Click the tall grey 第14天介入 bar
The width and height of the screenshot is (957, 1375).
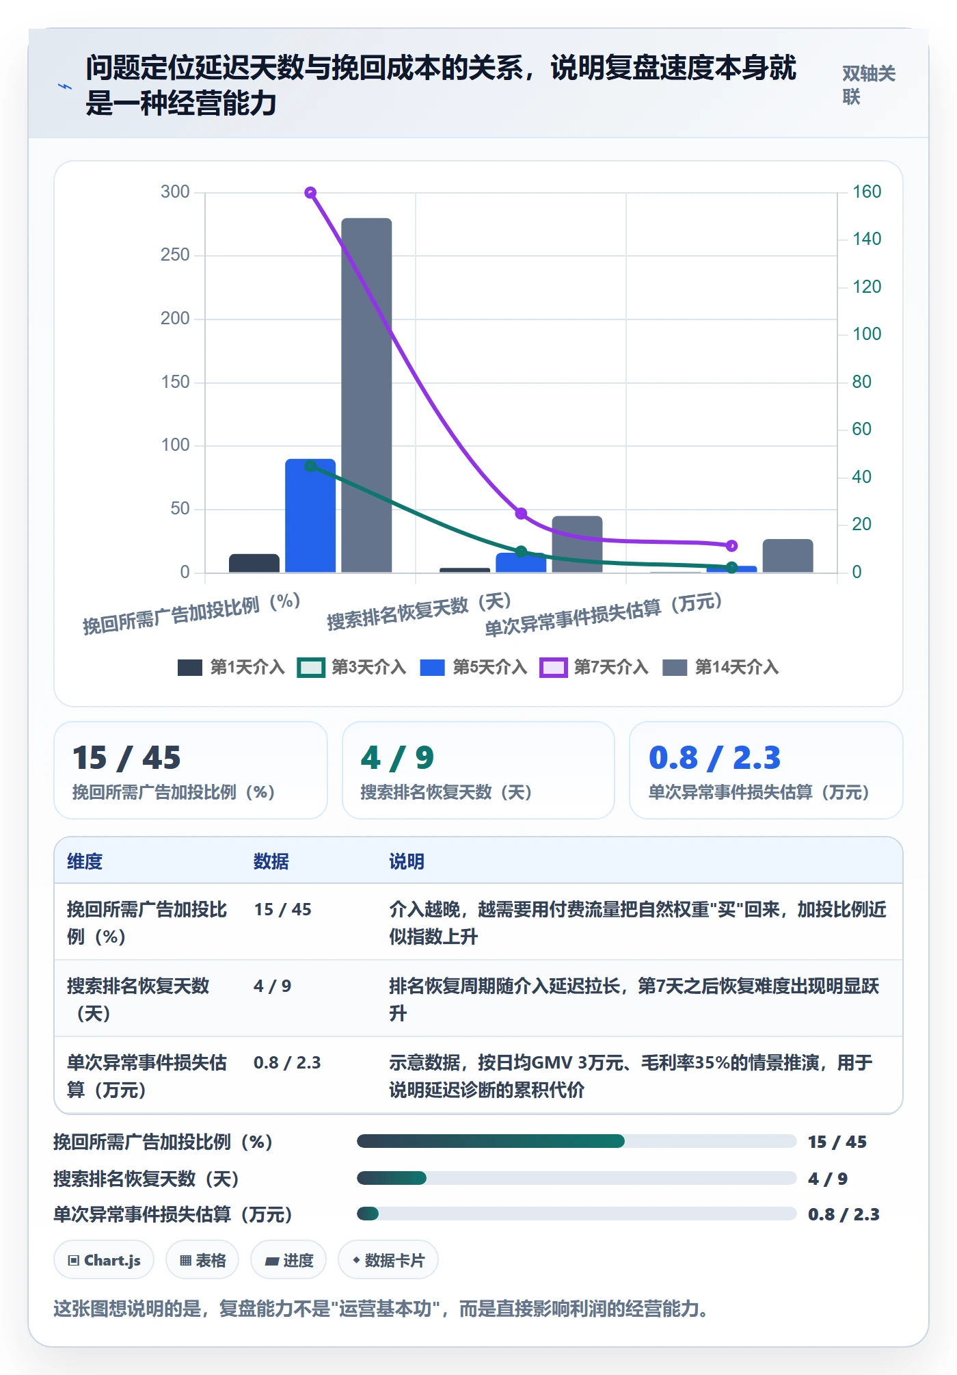tap(366, 395)
